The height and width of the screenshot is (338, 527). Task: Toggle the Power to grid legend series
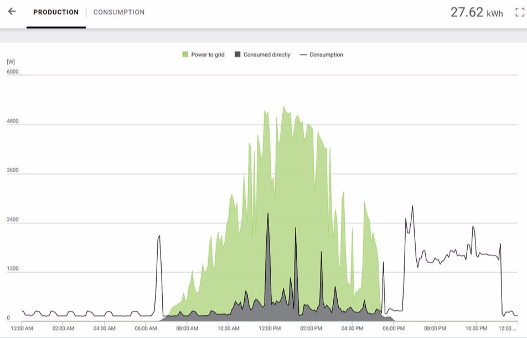click(203, 54)
